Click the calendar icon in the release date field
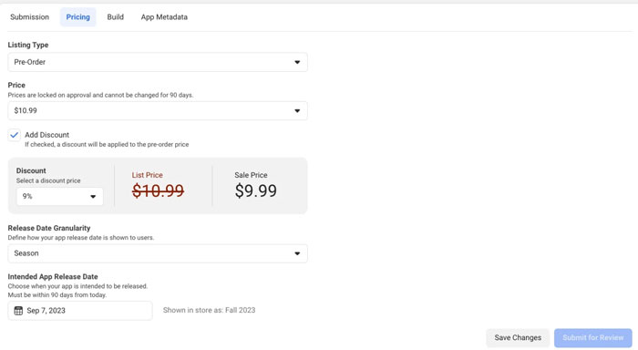Screen dimensions: 638x350 pyautogui.click(x=18, y=311)
